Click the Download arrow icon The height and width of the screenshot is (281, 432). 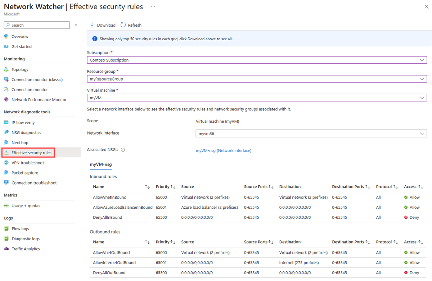92,25
